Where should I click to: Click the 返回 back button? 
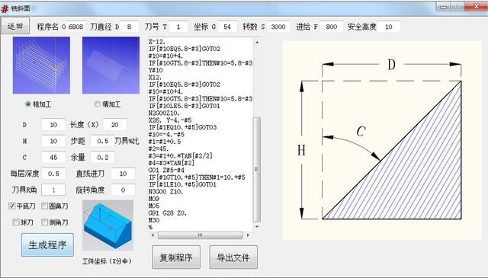coord(15,26)
